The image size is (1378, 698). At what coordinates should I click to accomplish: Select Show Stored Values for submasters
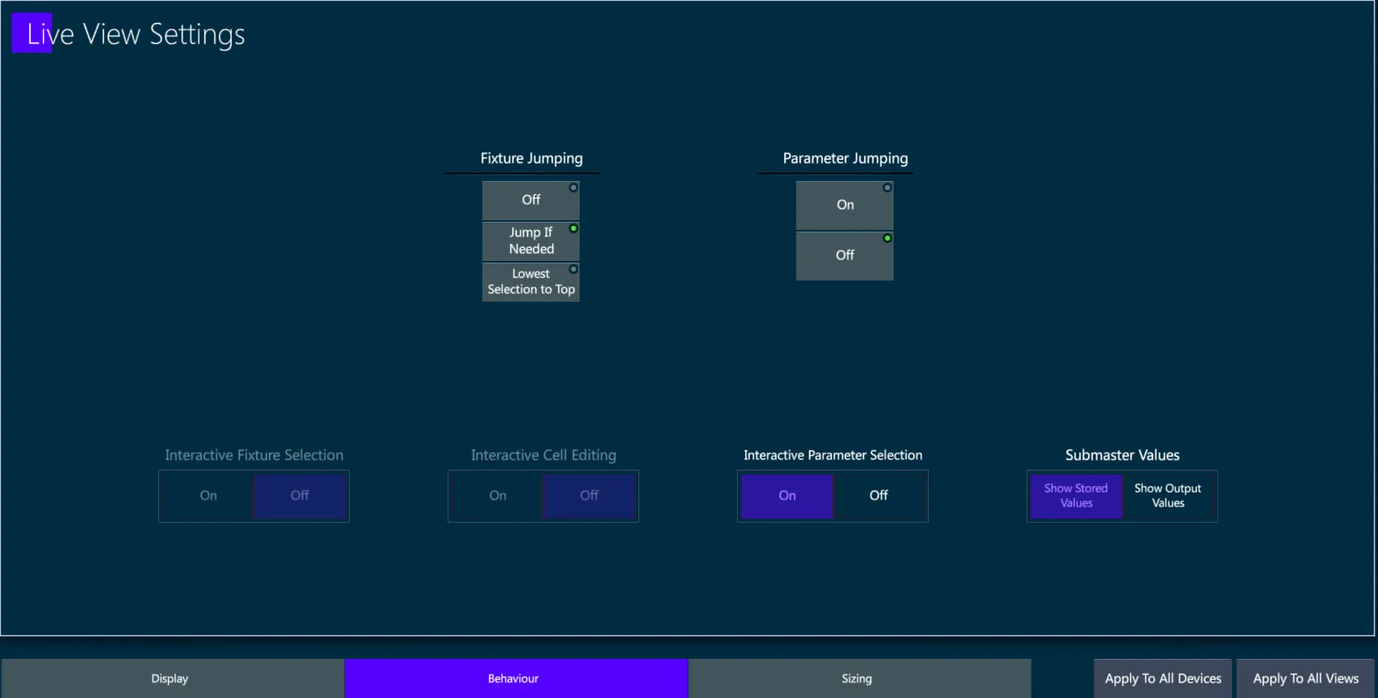coord(1076,496)
